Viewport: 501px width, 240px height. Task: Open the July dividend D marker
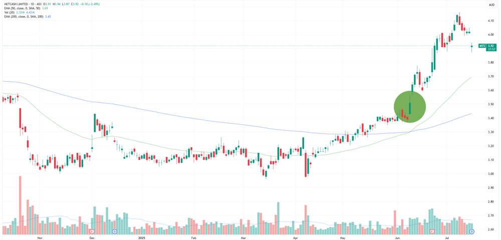click(x=470, y=231)
